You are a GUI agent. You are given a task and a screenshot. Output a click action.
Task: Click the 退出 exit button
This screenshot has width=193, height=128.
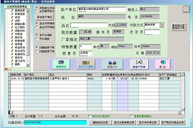[163, 64]
